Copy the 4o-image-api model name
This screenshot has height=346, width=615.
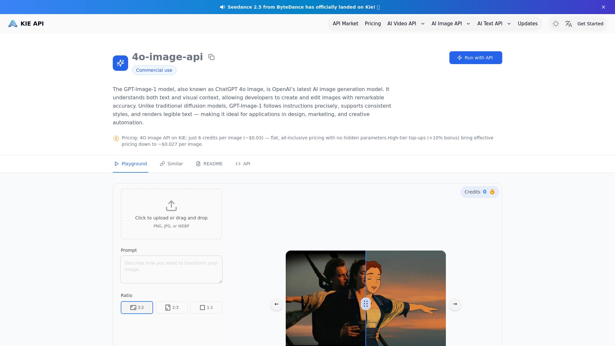pos(211,57)
